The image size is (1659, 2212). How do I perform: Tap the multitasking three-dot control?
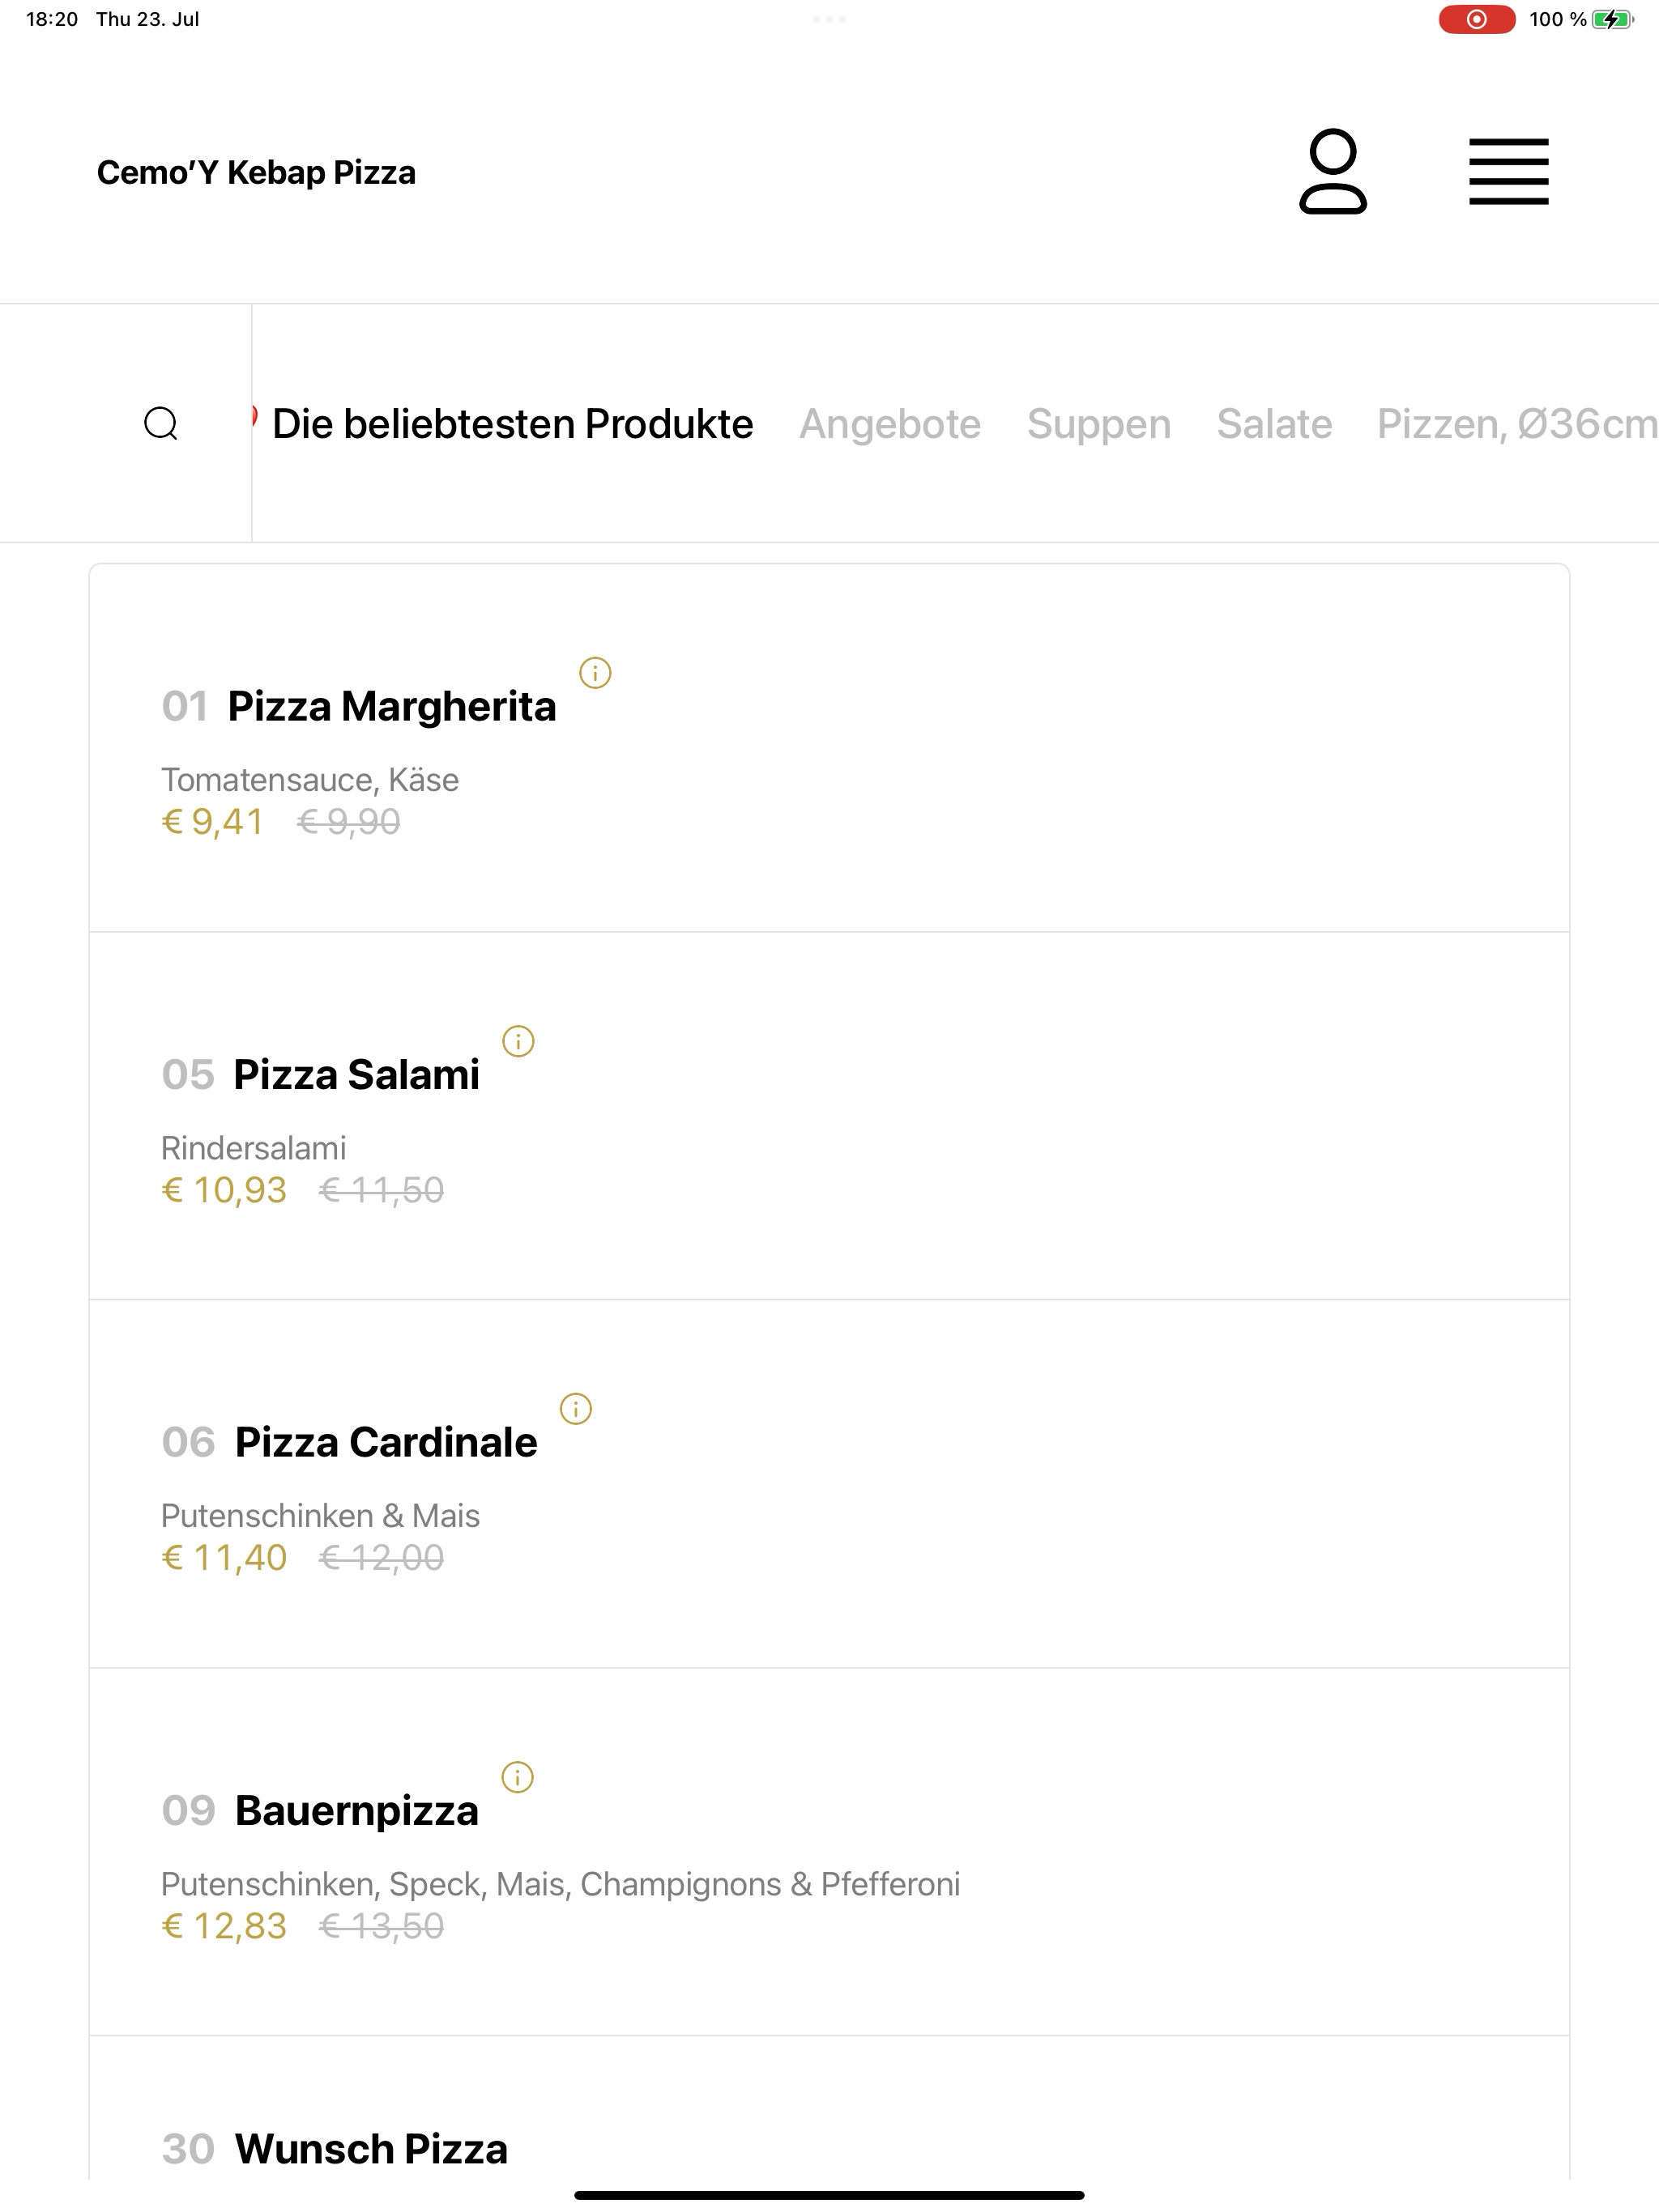click(829, 19)
